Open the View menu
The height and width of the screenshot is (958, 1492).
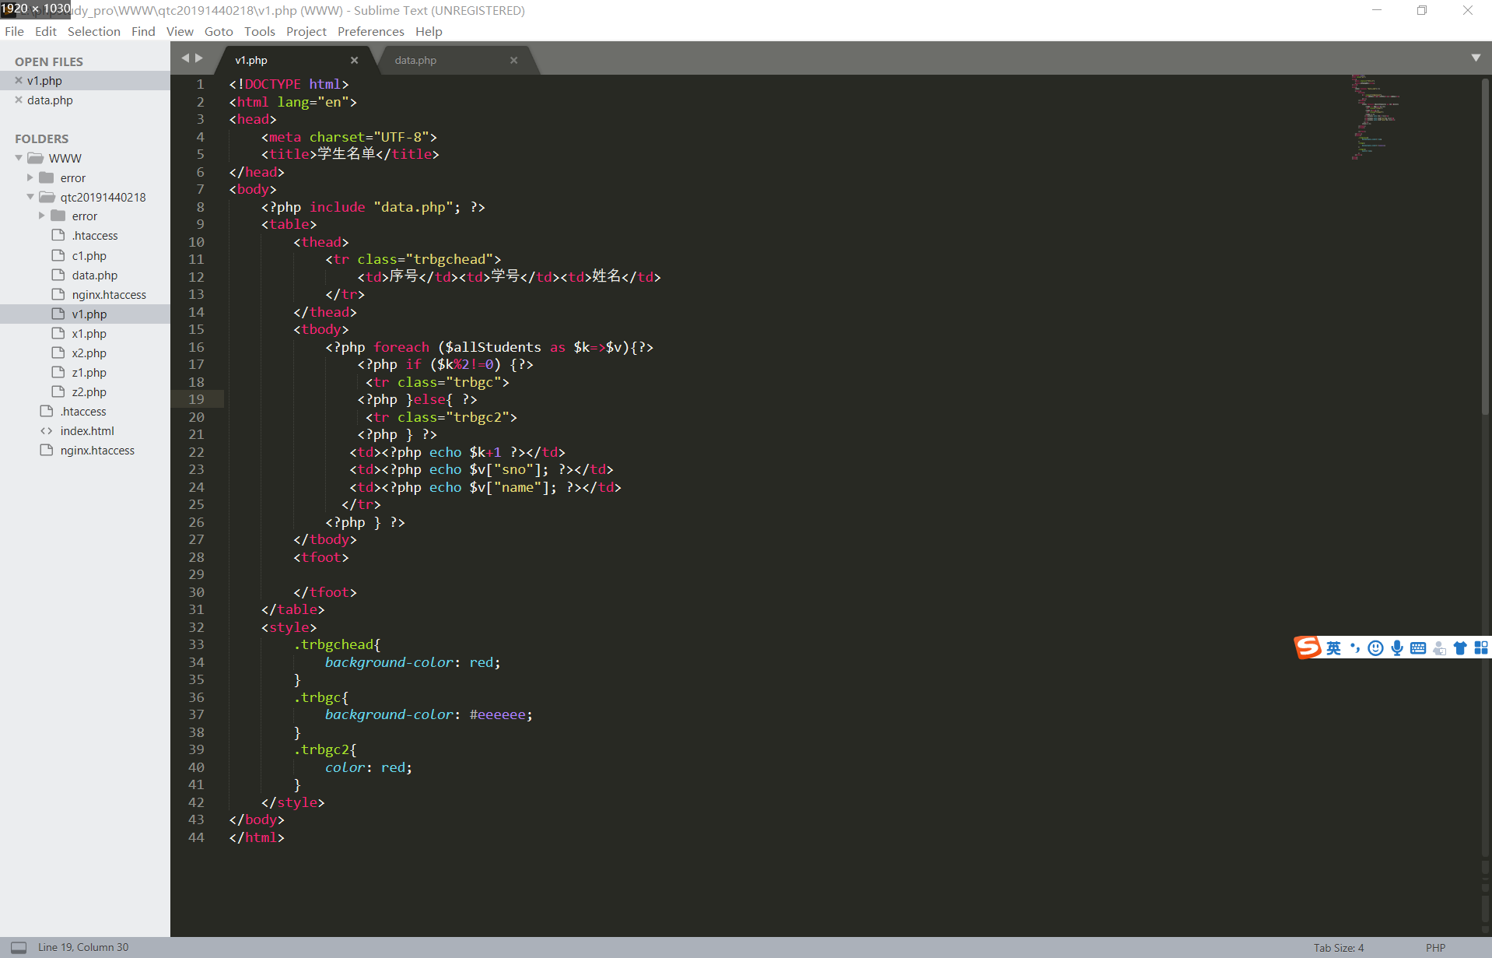click(180, 31)
